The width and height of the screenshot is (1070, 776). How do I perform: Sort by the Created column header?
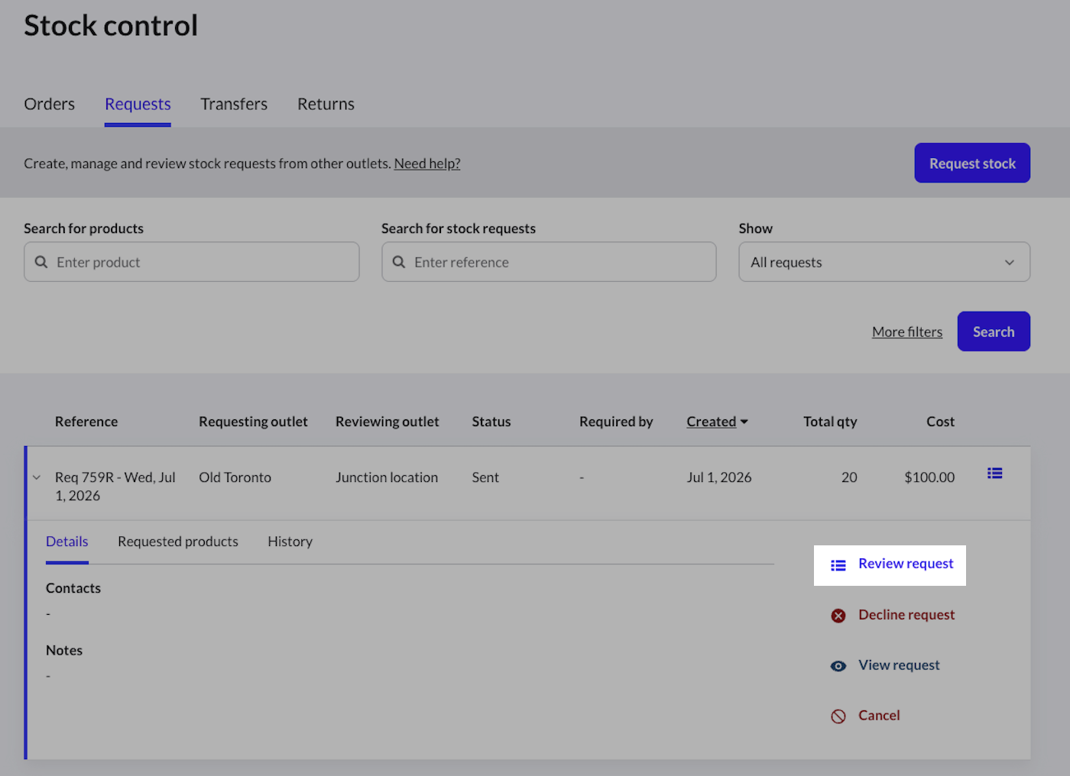tap(717, 422)
